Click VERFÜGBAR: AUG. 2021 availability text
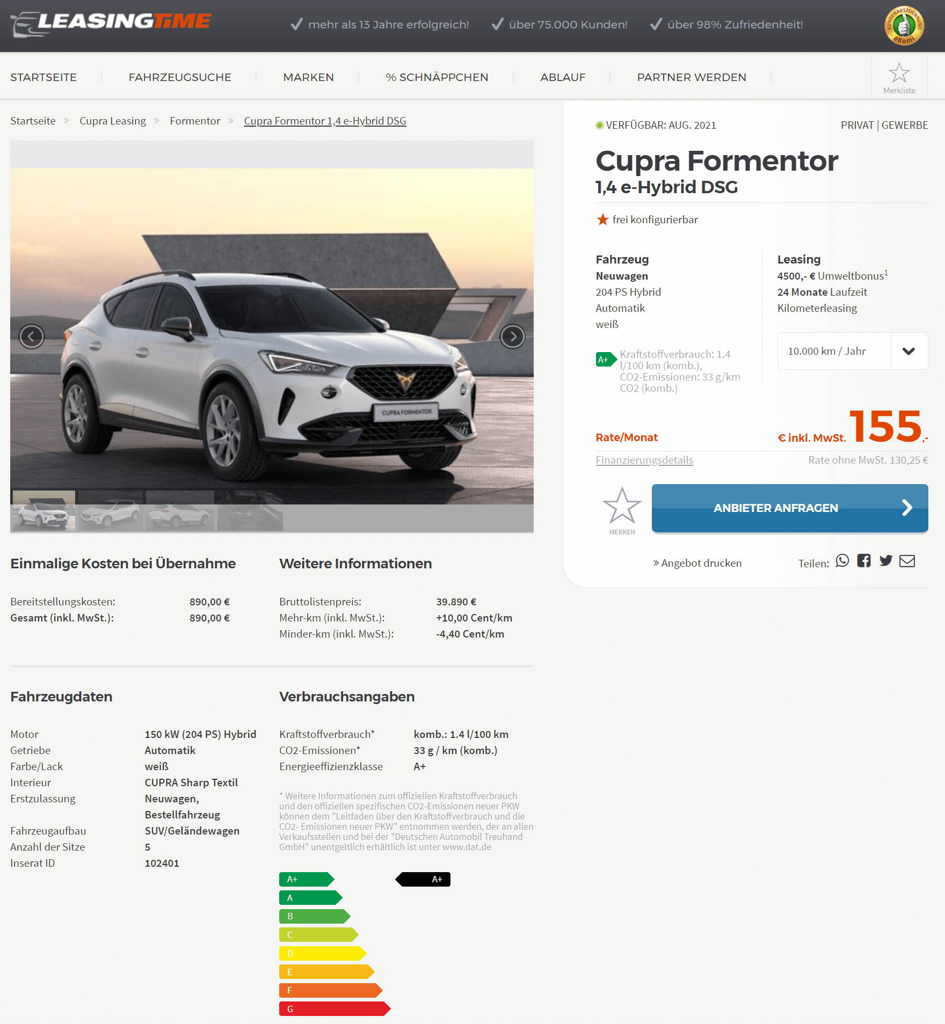This screenshot has height=1024, width=945. pos(661,125)
